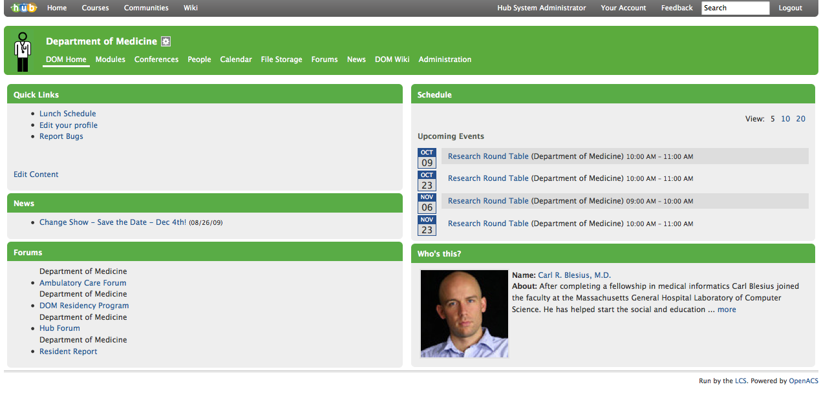Viewport: 821px width, 400px height.
Task: Click the NOV 06 calendar date icon
Action: (427, 203)
